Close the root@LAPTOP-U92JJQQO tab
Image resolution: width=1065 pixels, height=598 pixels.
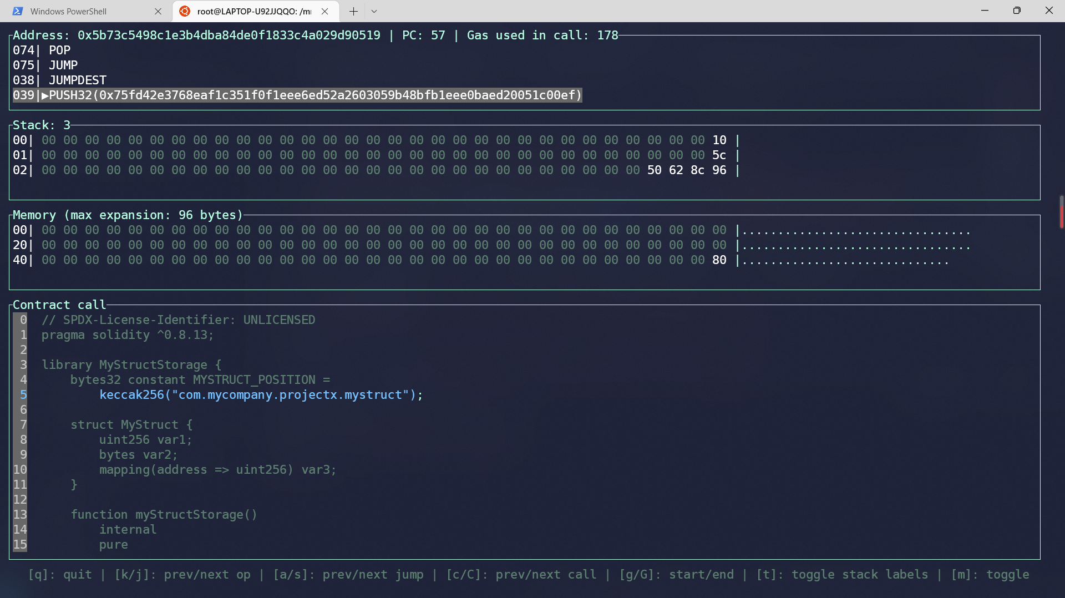tap(325, 11)
